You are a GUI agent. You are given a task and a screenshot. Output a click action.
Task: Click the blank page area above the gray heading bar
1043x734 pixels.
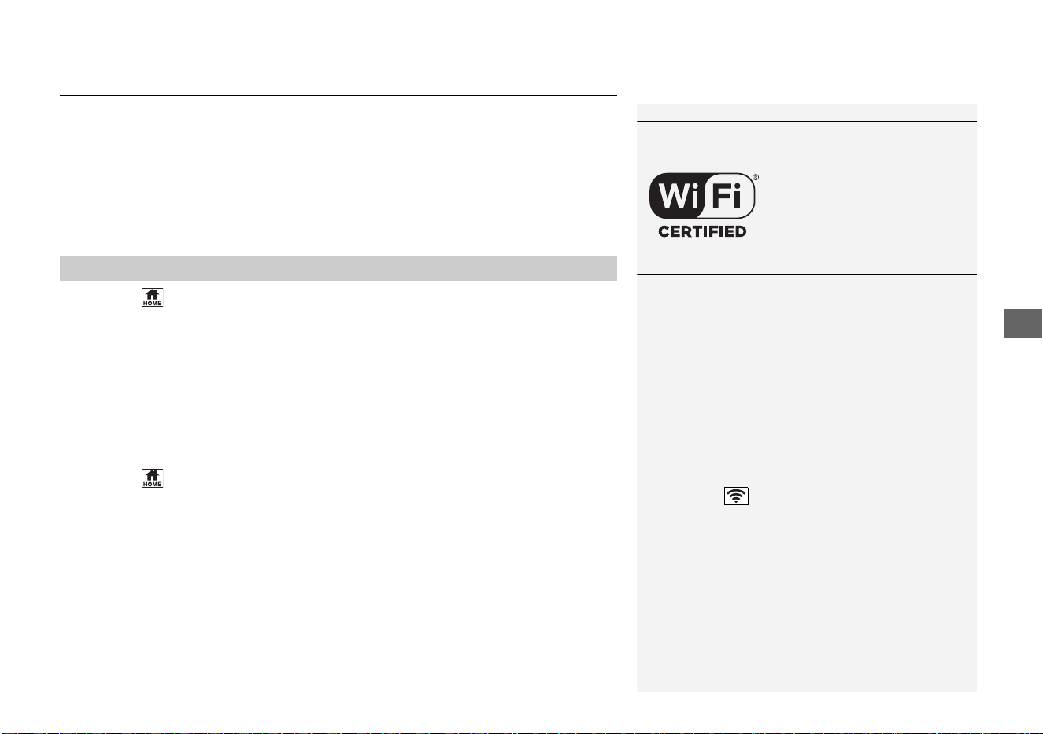tap(338, 175)
